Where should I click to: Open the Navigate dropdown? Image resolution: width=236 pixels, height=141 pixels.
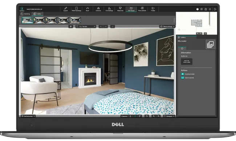169,116
